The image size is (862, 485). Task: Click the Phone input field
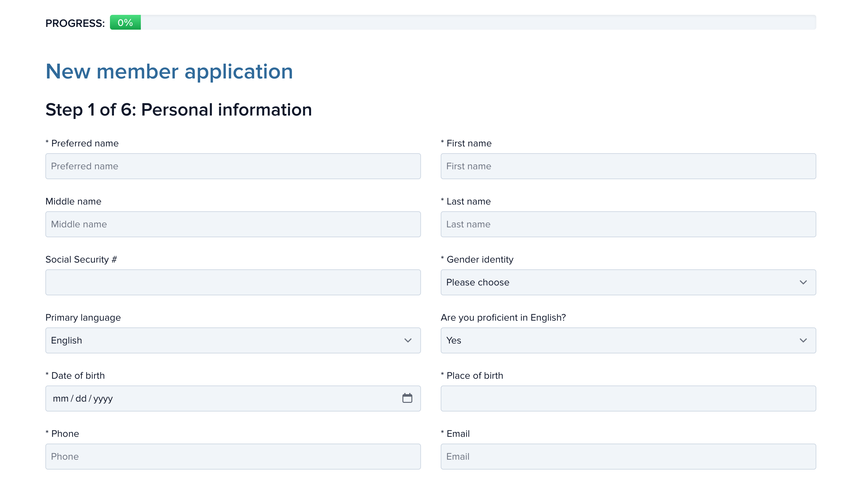[233, 456]
